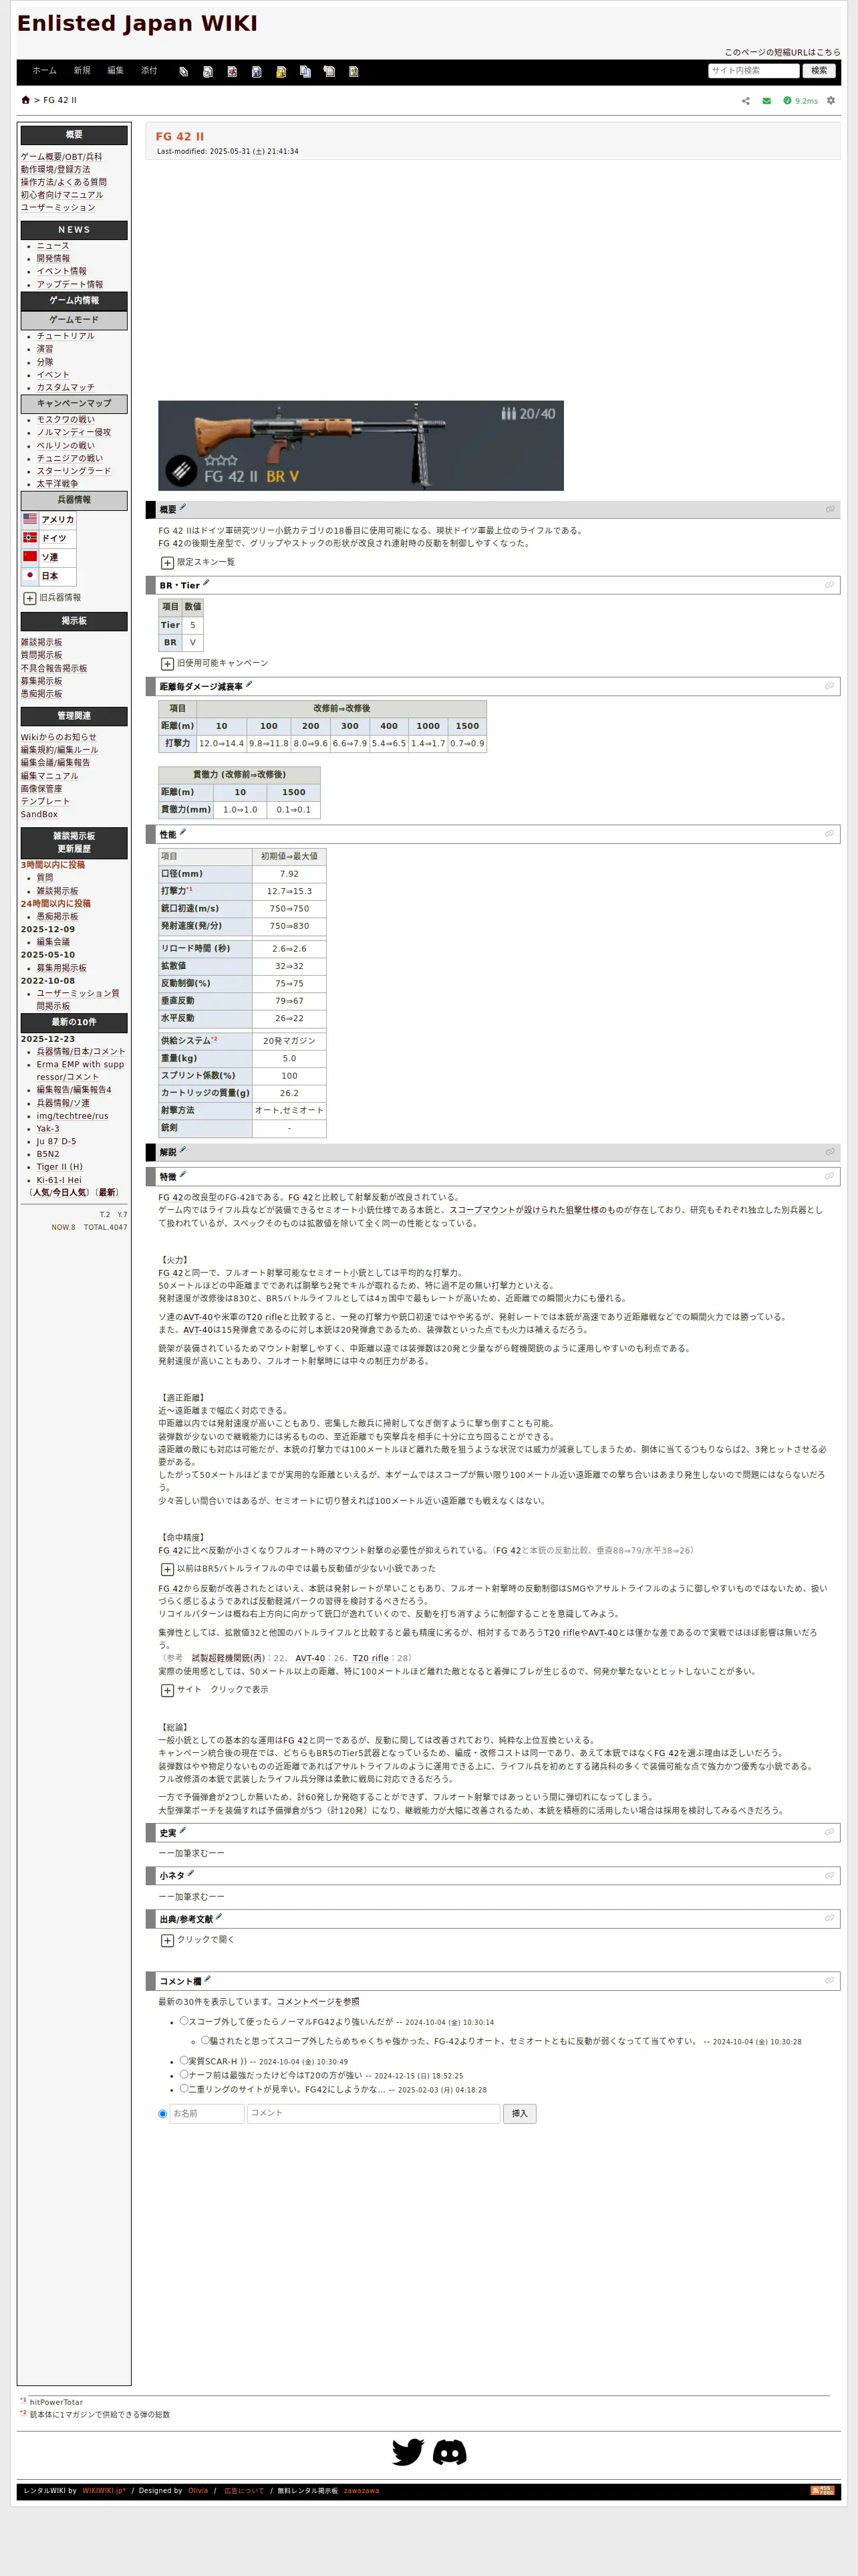Expand 旧兵器情報 in the sidebar

(30, 598)
